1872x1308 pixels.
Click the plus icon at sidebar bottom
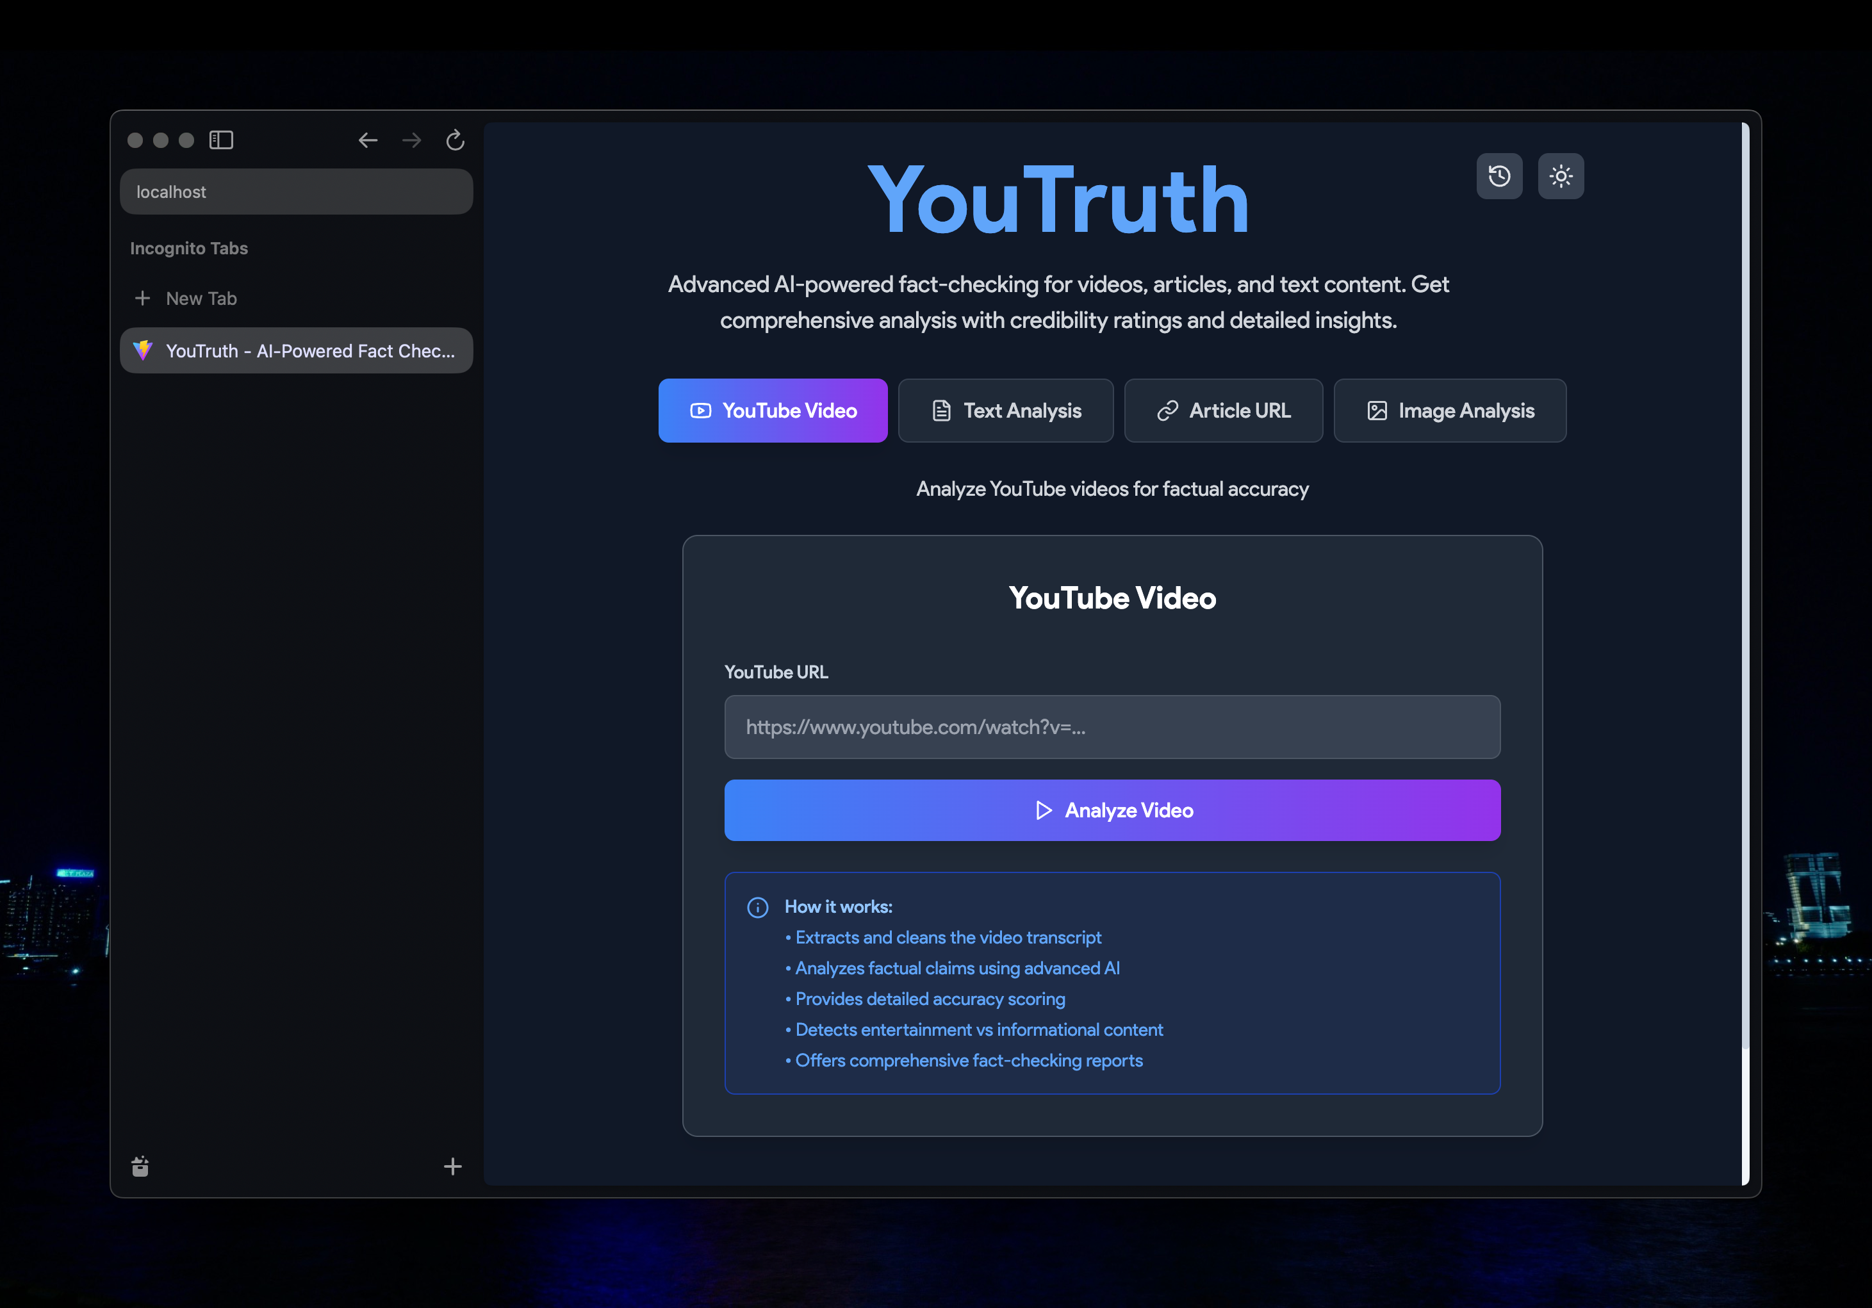(452, 1166)
